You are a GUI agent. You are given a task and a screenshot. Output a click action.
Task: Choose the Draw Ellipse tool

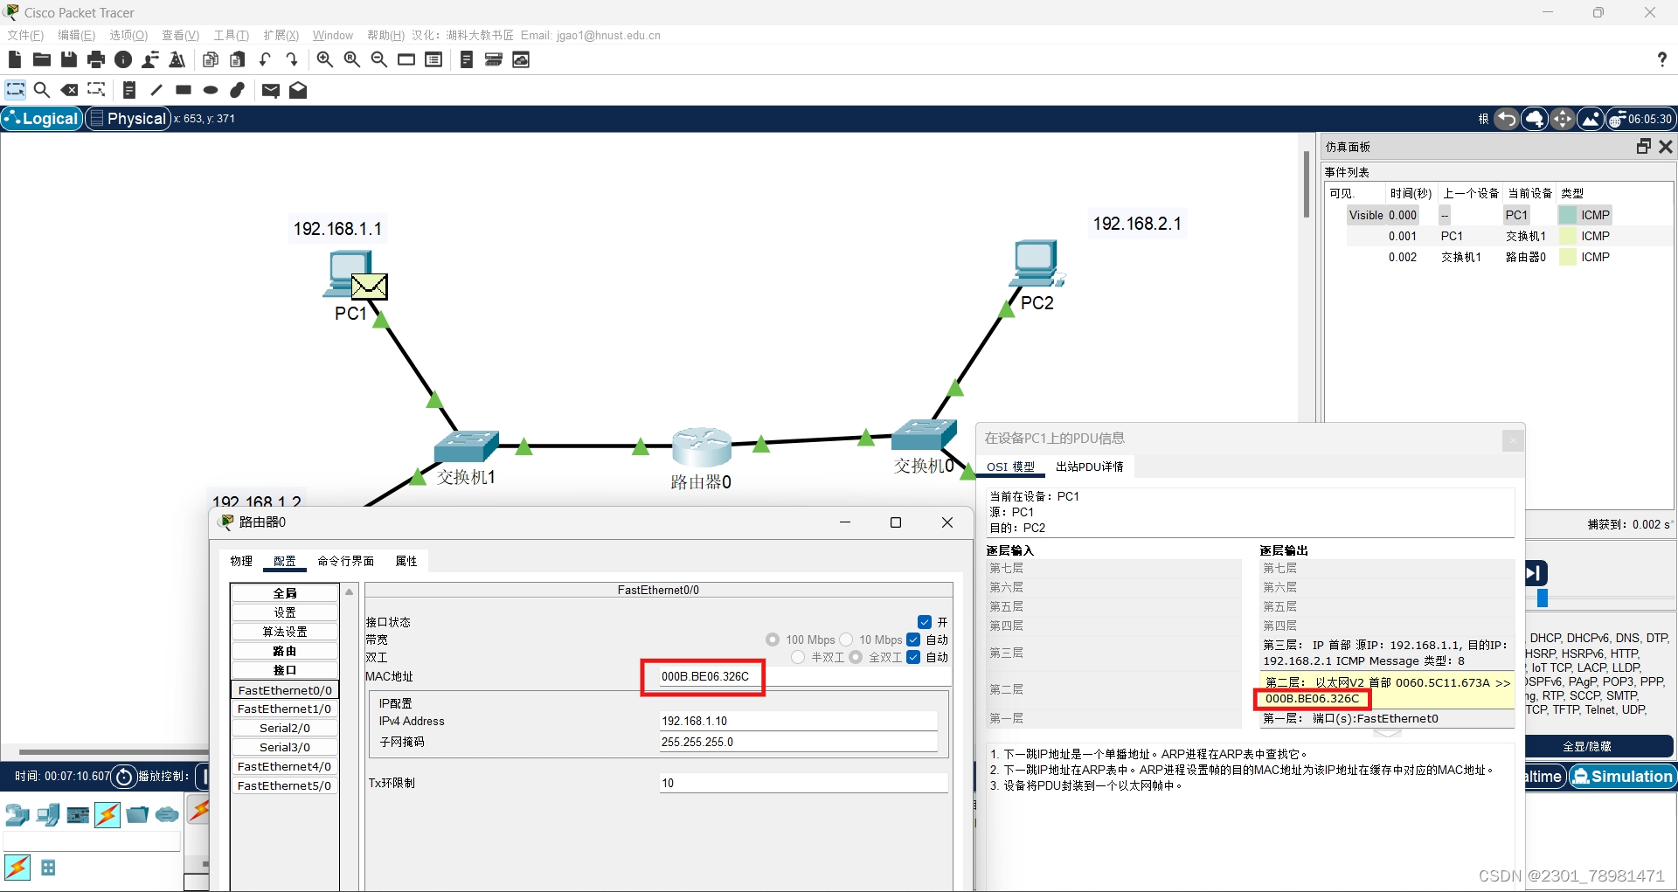click(211, 90)
